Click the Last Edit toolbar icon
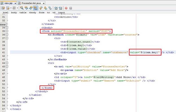176x112 pixels. click(x=3, y=8)
